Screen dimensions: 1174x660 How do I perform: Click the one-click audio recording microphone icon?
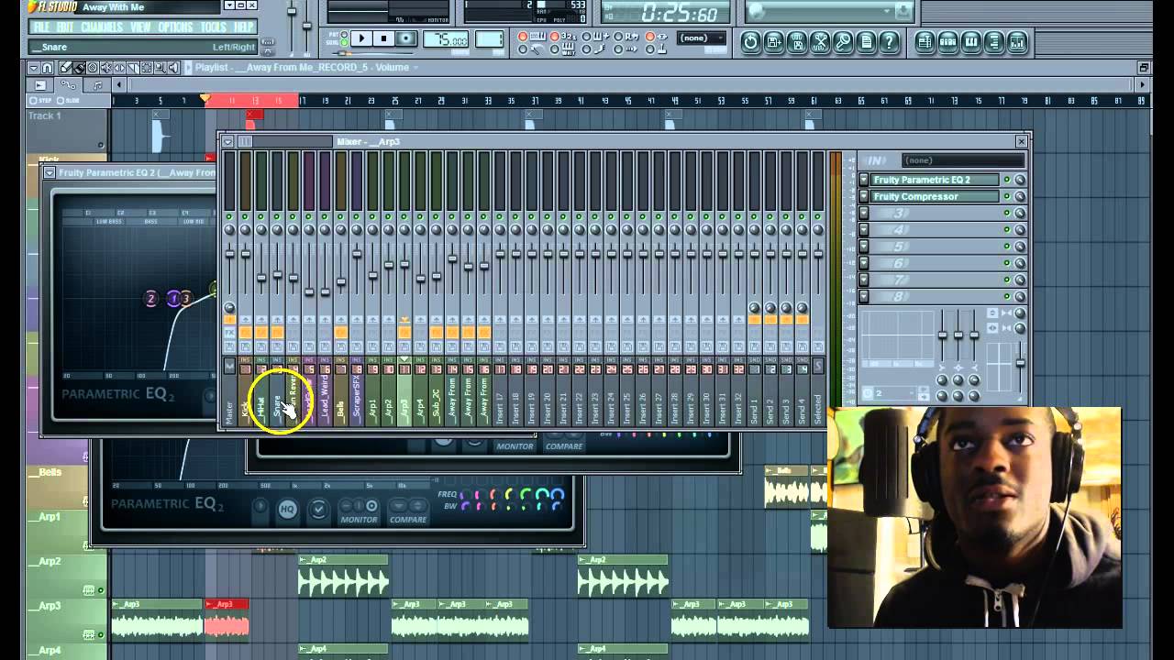pyautogui.click(x=843, y=42)
